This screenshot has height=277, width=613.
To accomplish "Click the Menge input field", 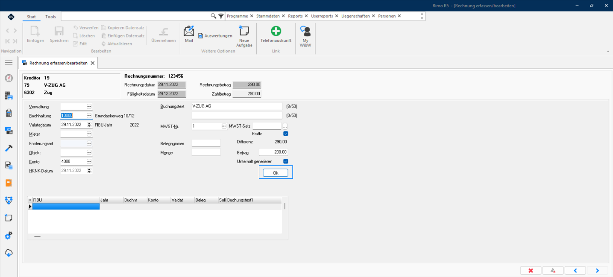I will point(206,152).
